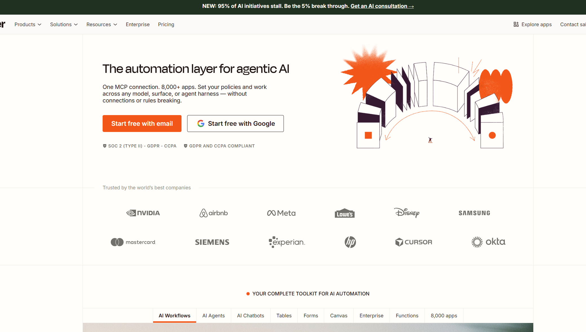Select the AI Chatbots tab
This screenshot has width=586, height=332.
pyautogui.click(x=250, y=315)
